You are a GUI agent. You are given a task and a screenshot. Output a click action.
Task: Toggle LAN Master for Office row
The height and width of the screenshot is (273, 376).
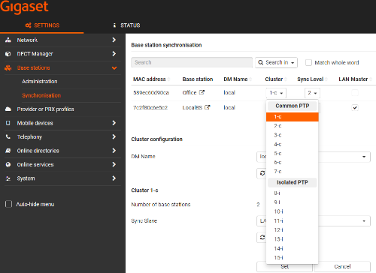(x=355, y=93)
